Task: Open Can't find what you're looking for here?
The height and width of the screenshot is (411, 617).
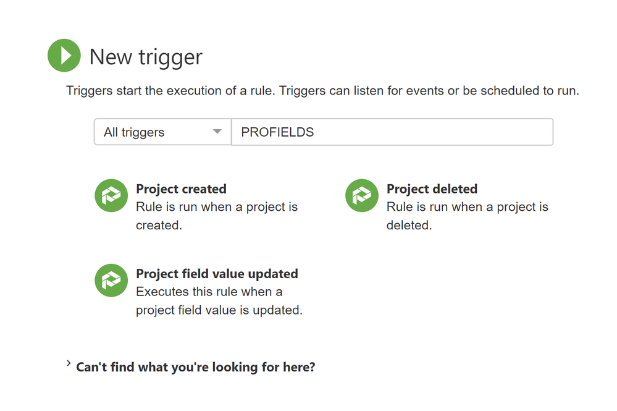Action: tap(196, 367)
